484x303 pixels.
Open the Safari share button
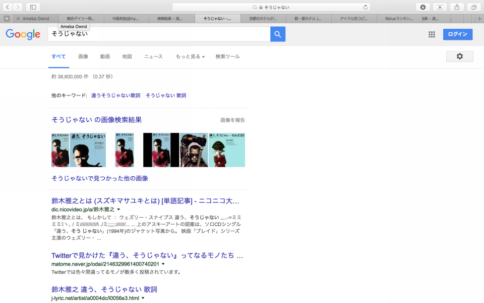[x=457, y=7]
